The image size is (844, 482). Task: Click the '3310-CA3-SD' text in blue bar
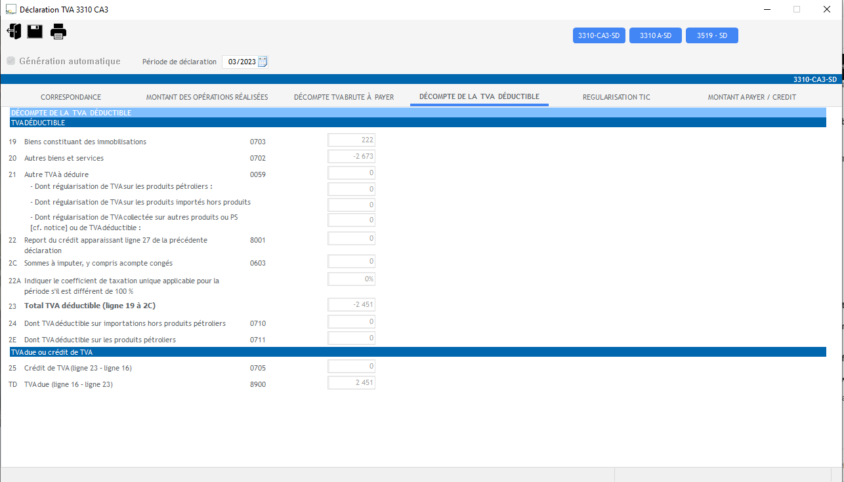[x=815, y=79]
